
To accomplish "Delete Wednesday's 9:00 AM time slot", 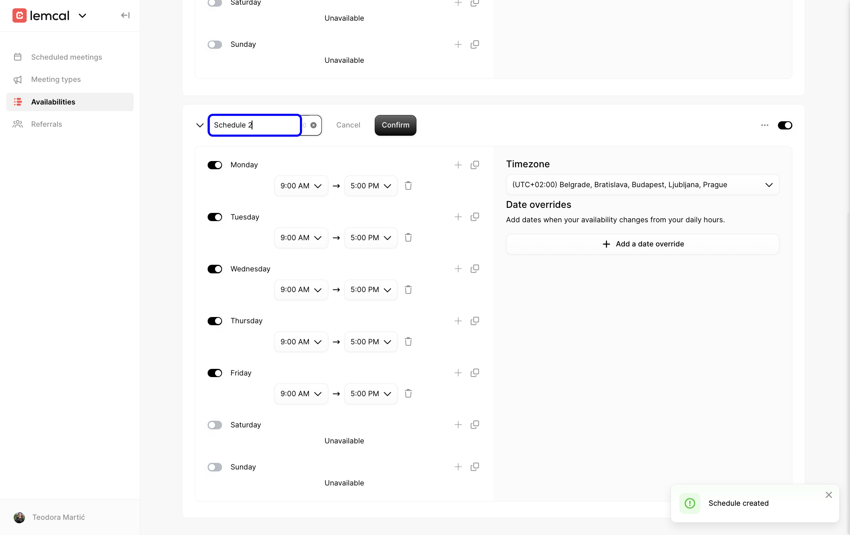I will click(x=408, y=289).
